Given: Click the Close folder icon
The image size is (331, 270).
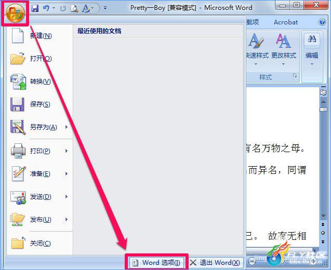Looking at the screenshot, I should point(18,243).
